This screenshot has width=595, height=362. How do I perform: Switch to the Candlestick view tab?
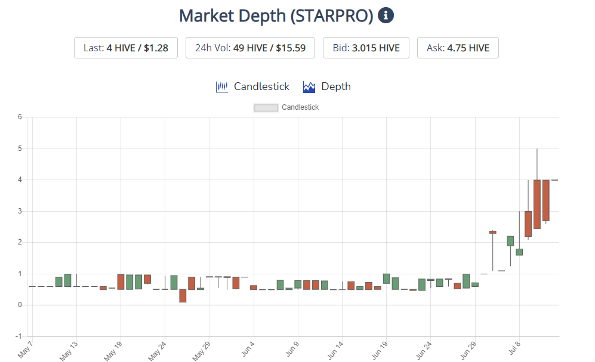[261, 86]
